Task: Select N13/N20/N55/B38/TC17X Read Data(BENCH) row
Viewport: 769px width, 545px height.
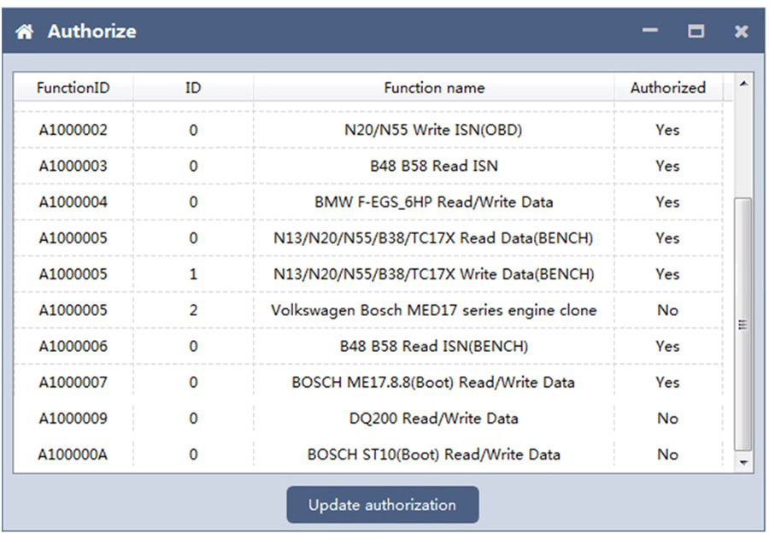Action: (x=369, y=238)
